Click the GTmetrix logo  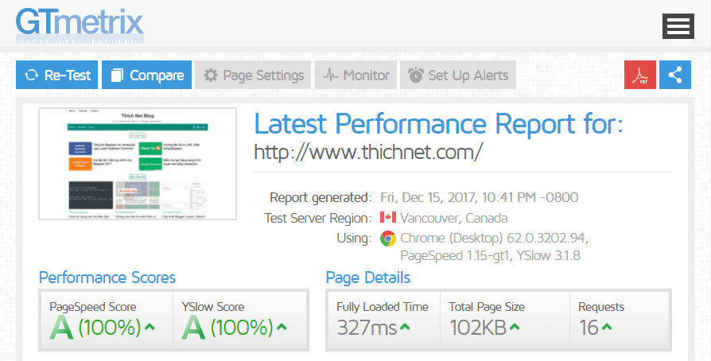80,25
